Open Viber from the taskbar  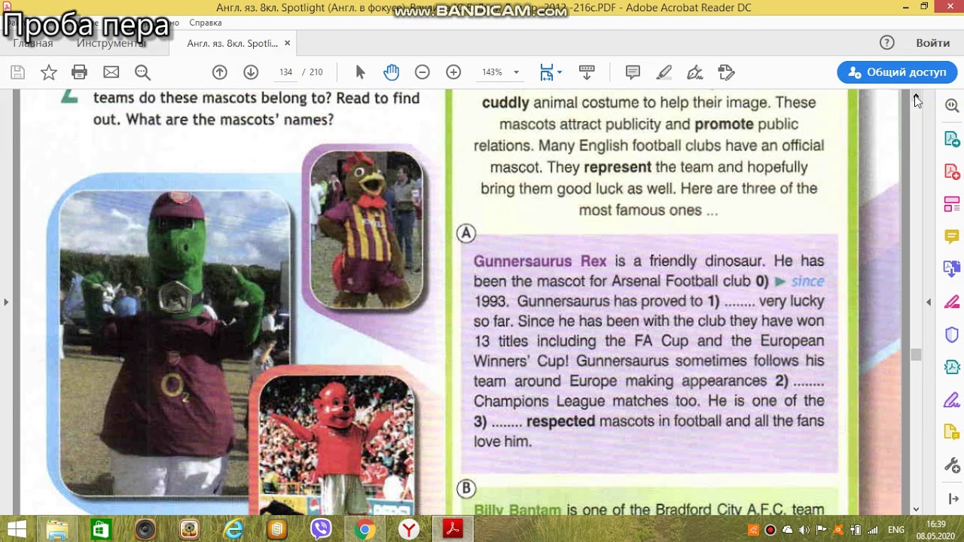(x=321, y=530)
